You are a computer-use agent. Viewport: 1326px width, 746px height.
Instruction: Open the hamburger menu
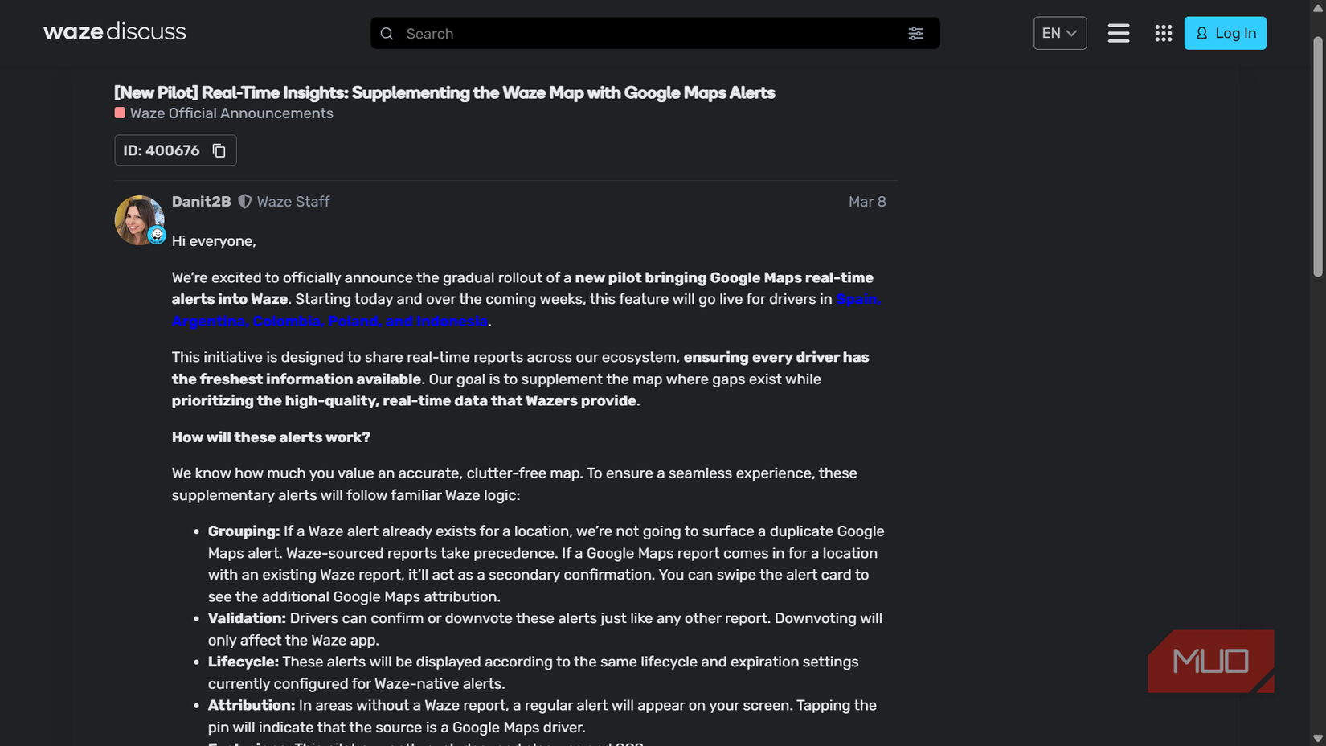tap(1118, 33)
